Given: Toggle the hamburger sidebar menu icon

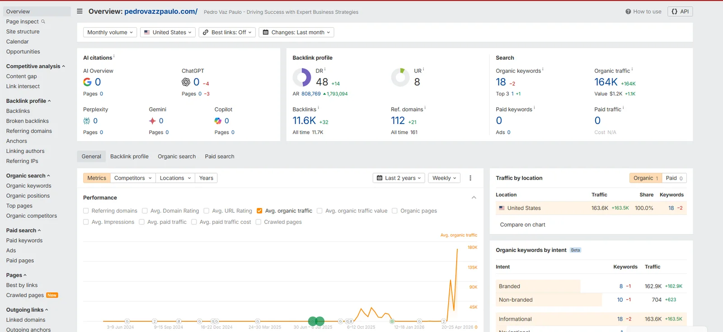Looking at the screenshot, I should [80, 11].
